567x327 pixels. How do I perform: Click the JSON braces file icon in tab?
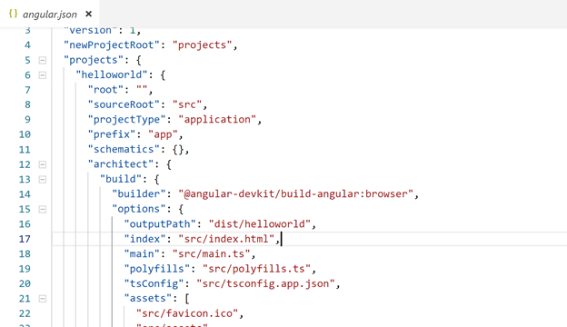click(x=13, y=14)
